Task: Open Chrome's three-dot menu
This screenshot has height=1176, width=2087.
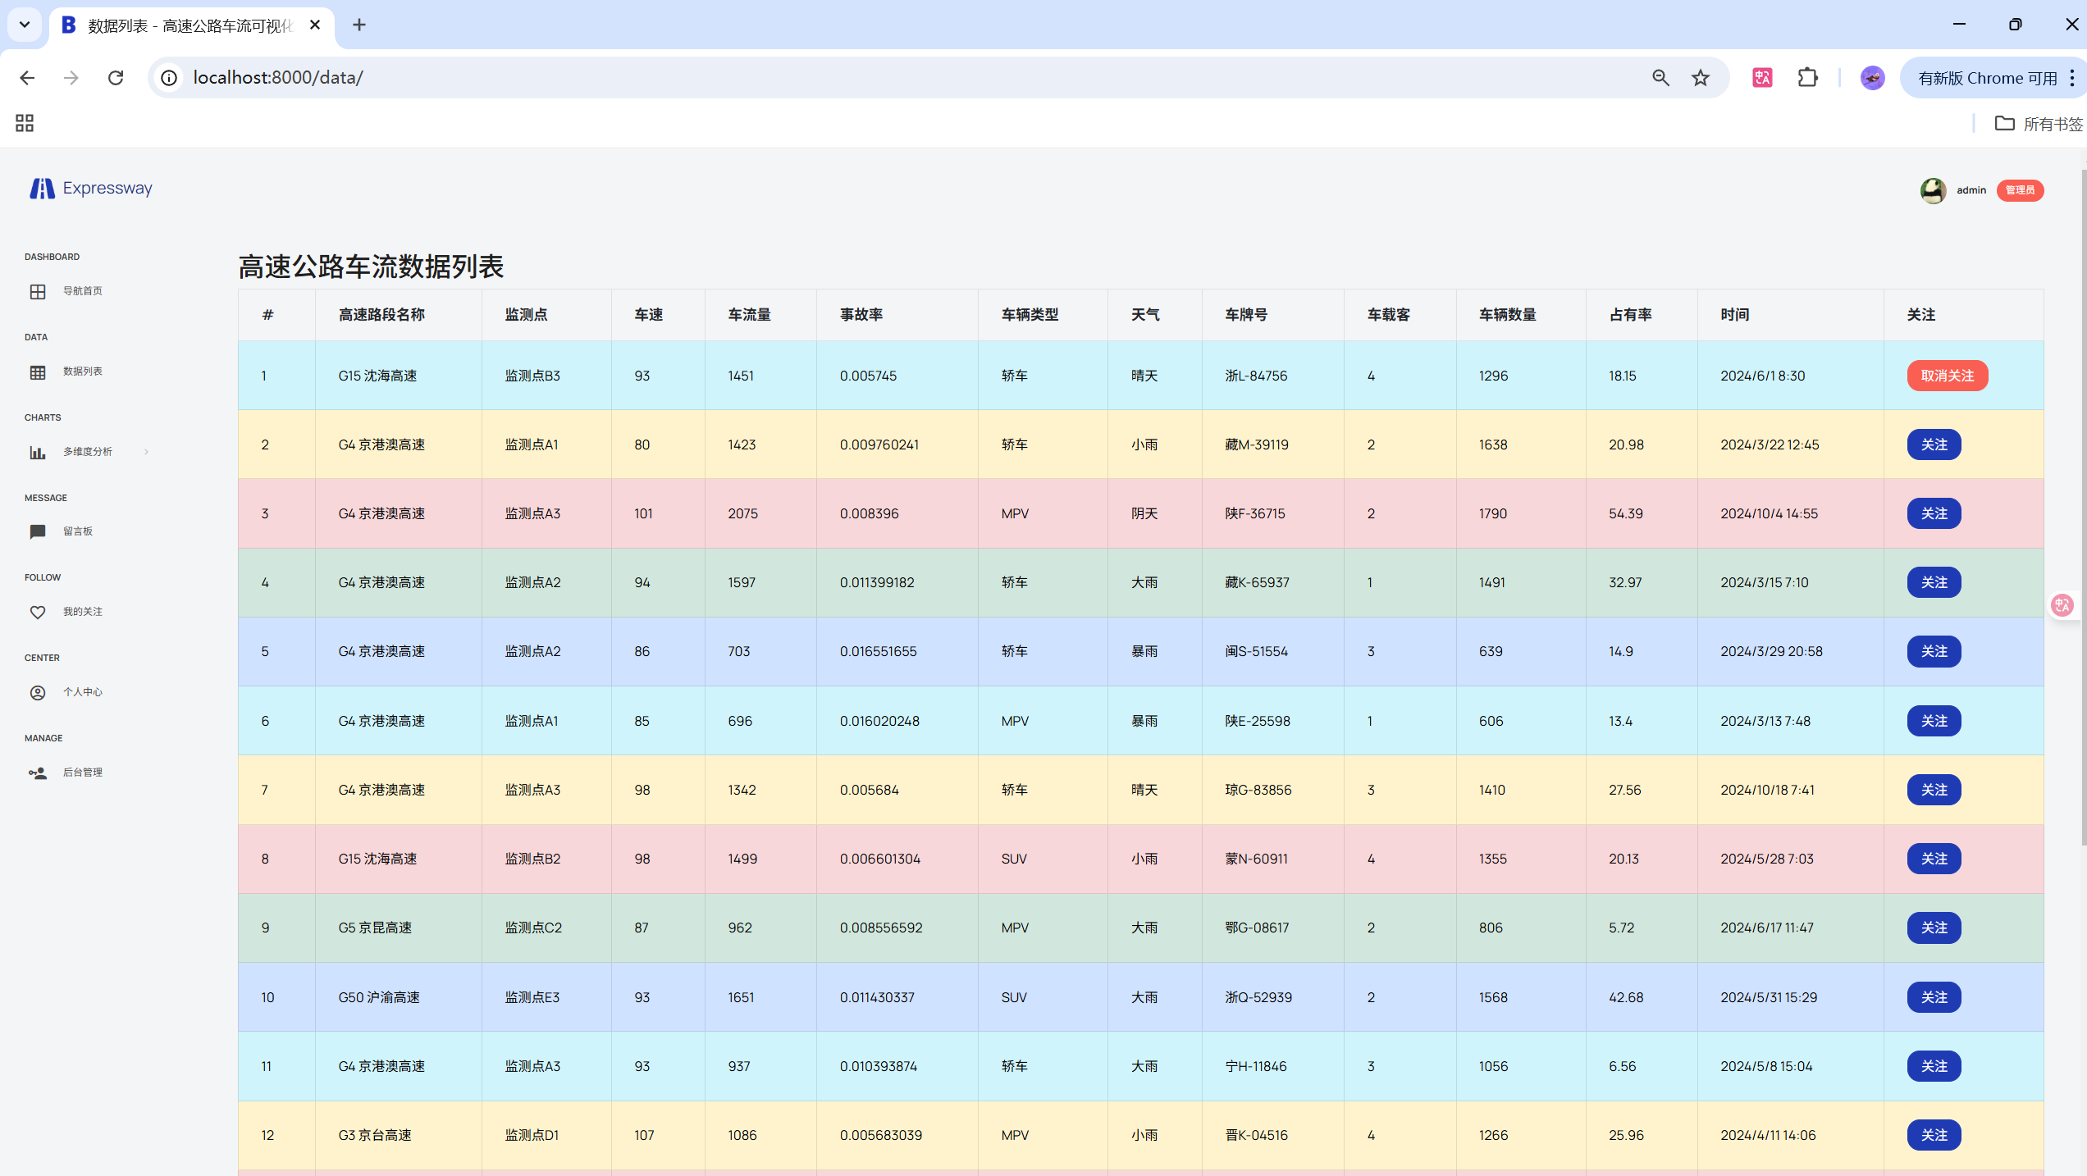Action: pyautogui.click(x=2072, y=78)
